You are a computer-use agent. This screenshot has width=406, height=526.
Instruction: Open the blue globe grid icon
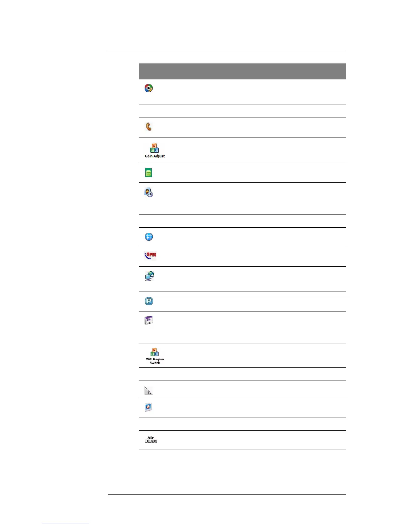coord(149,237)
